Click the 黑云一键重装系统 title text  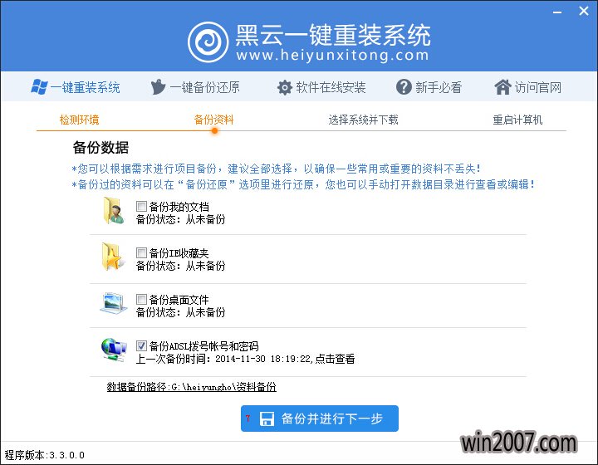click(333, 35)
